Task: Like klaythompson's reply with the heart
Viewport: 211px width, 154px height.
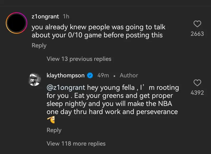Action: pos(197,83)
